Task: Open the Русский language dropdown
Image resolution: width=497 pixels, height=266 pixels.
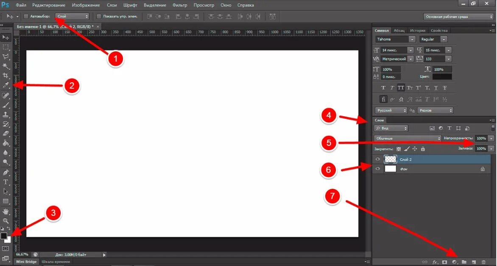Action: 391,110
